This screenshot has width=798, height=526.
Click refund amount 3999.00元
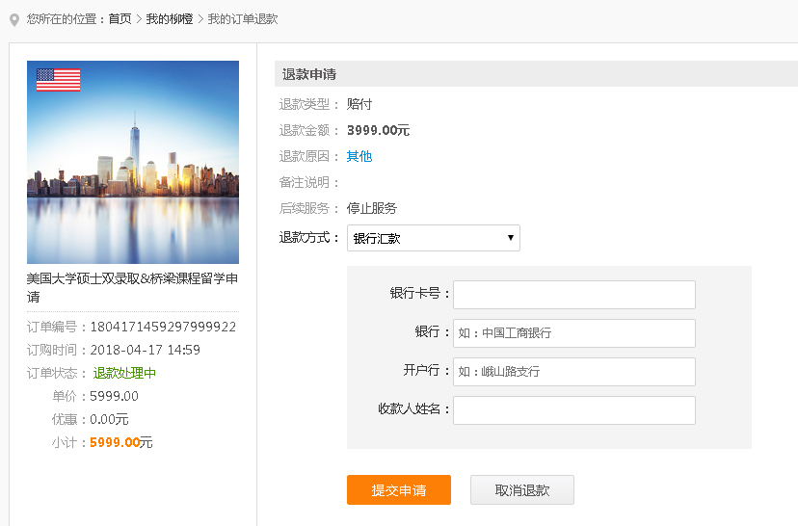(x=378, y=130)
